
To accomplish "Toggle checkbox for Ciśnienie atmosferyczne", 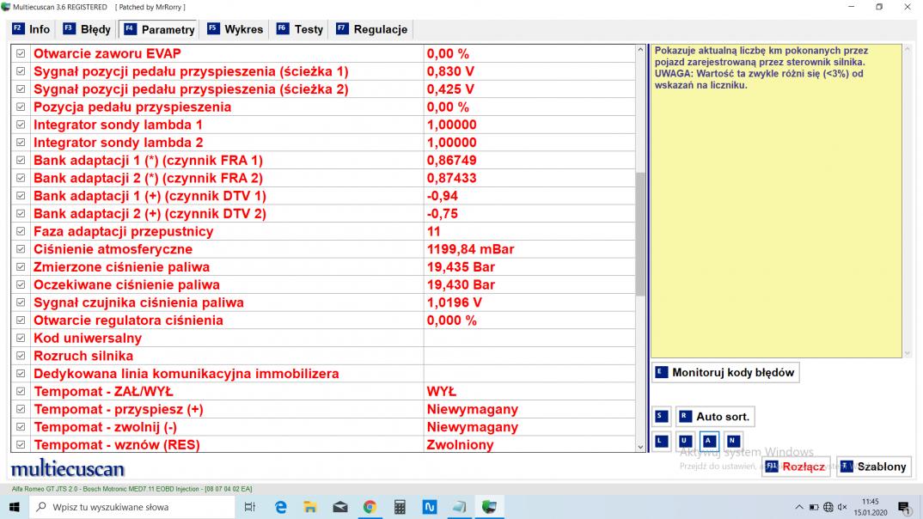I will 21,249.
